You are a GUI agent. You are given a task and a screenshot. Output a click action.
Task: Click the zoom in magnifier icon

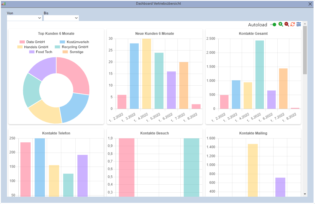[281, 24]
